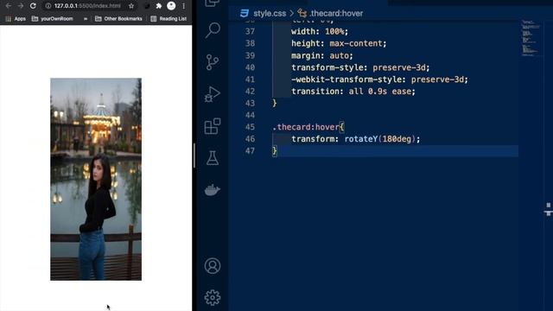553x311 pixels.
Task: Click the closing brace on line 47
Action: 275,151
